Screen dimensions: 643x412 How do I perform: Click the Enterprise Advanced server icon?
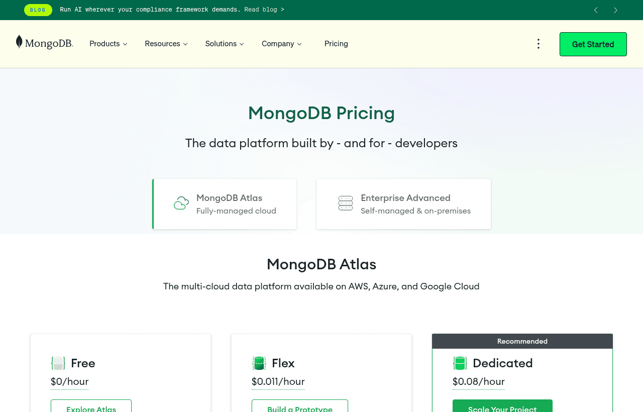pyautogui.click(x=346, y=203)
